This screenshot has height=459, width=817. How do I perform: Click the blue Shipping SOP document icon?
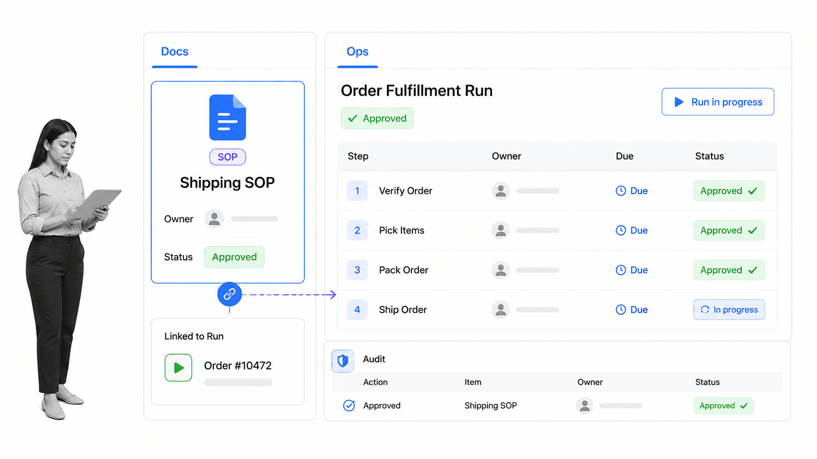coord(228,118)
